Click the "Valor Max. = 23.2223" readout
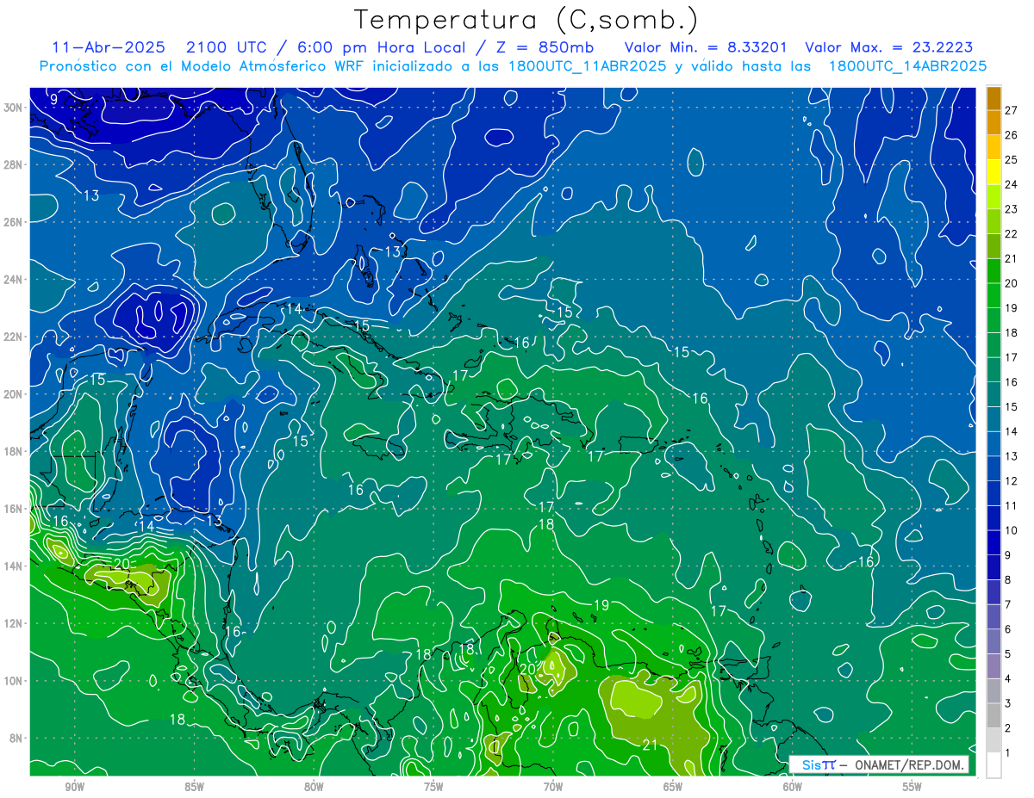Screen dimensions: 1034x798 click(888, 47)
